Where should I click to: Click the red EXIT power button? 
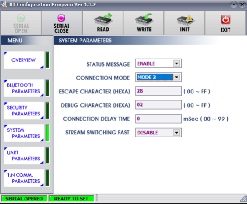click(x=225, y=23)
